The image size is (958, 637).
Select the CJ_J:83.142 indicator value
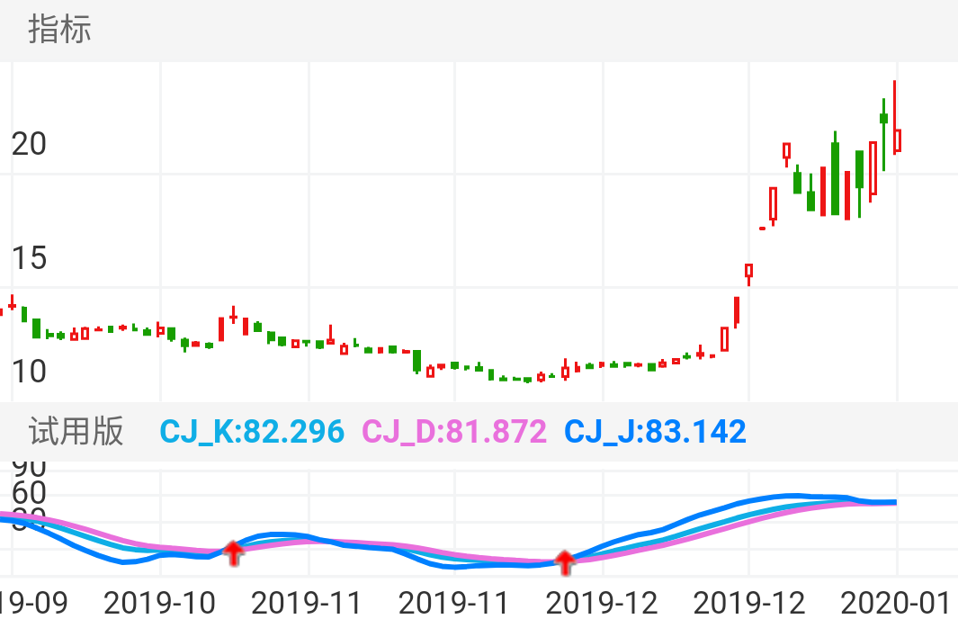tap(655, 432)
